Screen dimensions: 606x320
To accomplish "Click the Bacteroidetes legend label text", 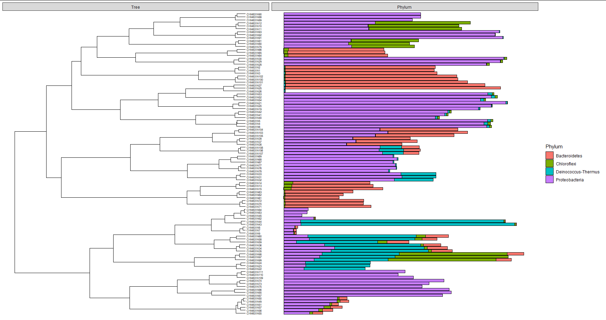I will [x=570, y=156].
